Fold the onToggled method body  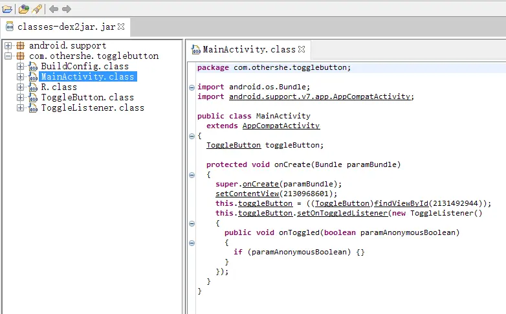click(x=192, y=243)
